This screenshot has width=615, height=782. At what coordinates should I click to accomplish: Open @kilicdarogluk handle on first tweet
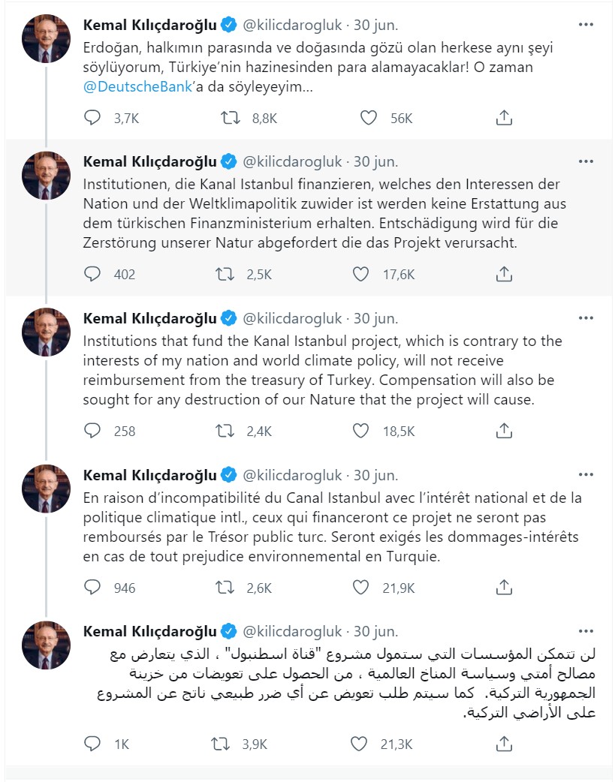(x=292, y=25)
